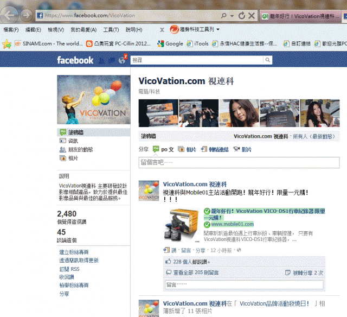This screenshot has height=317, width=347.
Task: Select the 影片 share option
Action: pyautogui.click(x=242, y=149)
